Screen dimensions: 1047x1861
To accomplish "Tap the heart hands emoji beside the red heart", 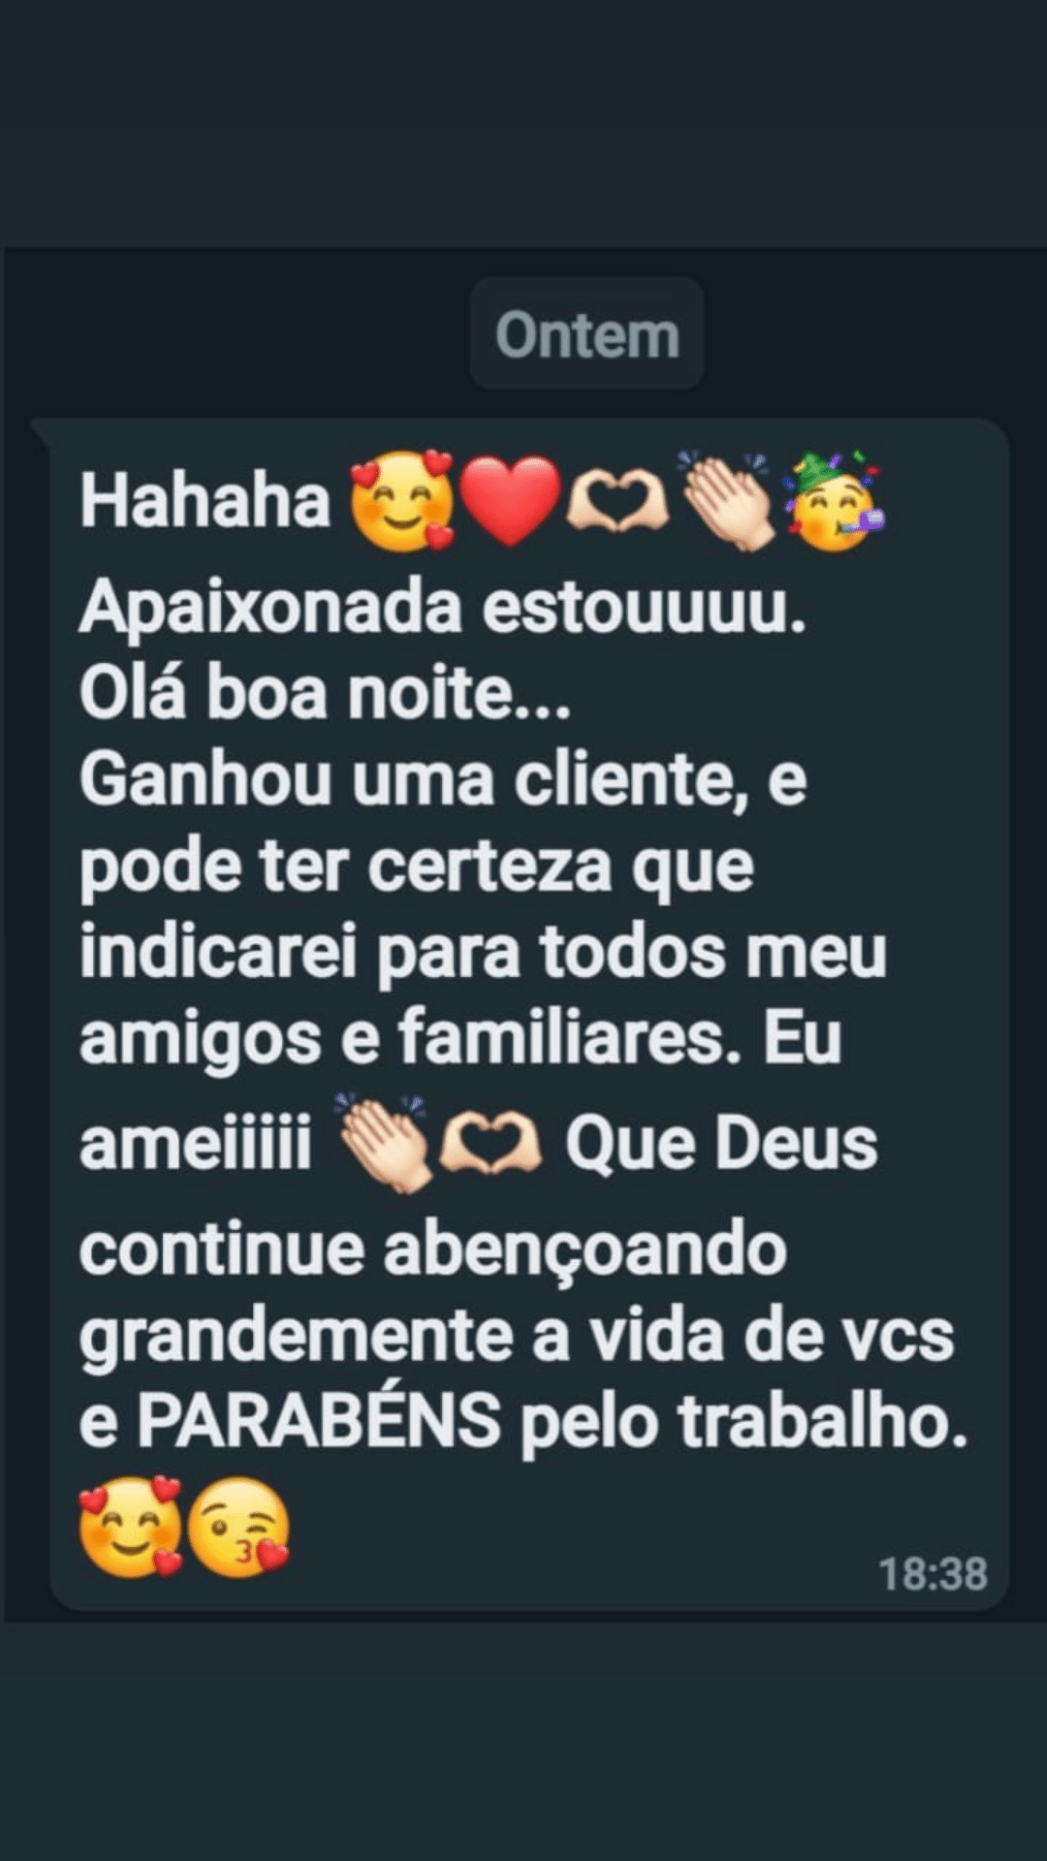I will pos(619,504).
